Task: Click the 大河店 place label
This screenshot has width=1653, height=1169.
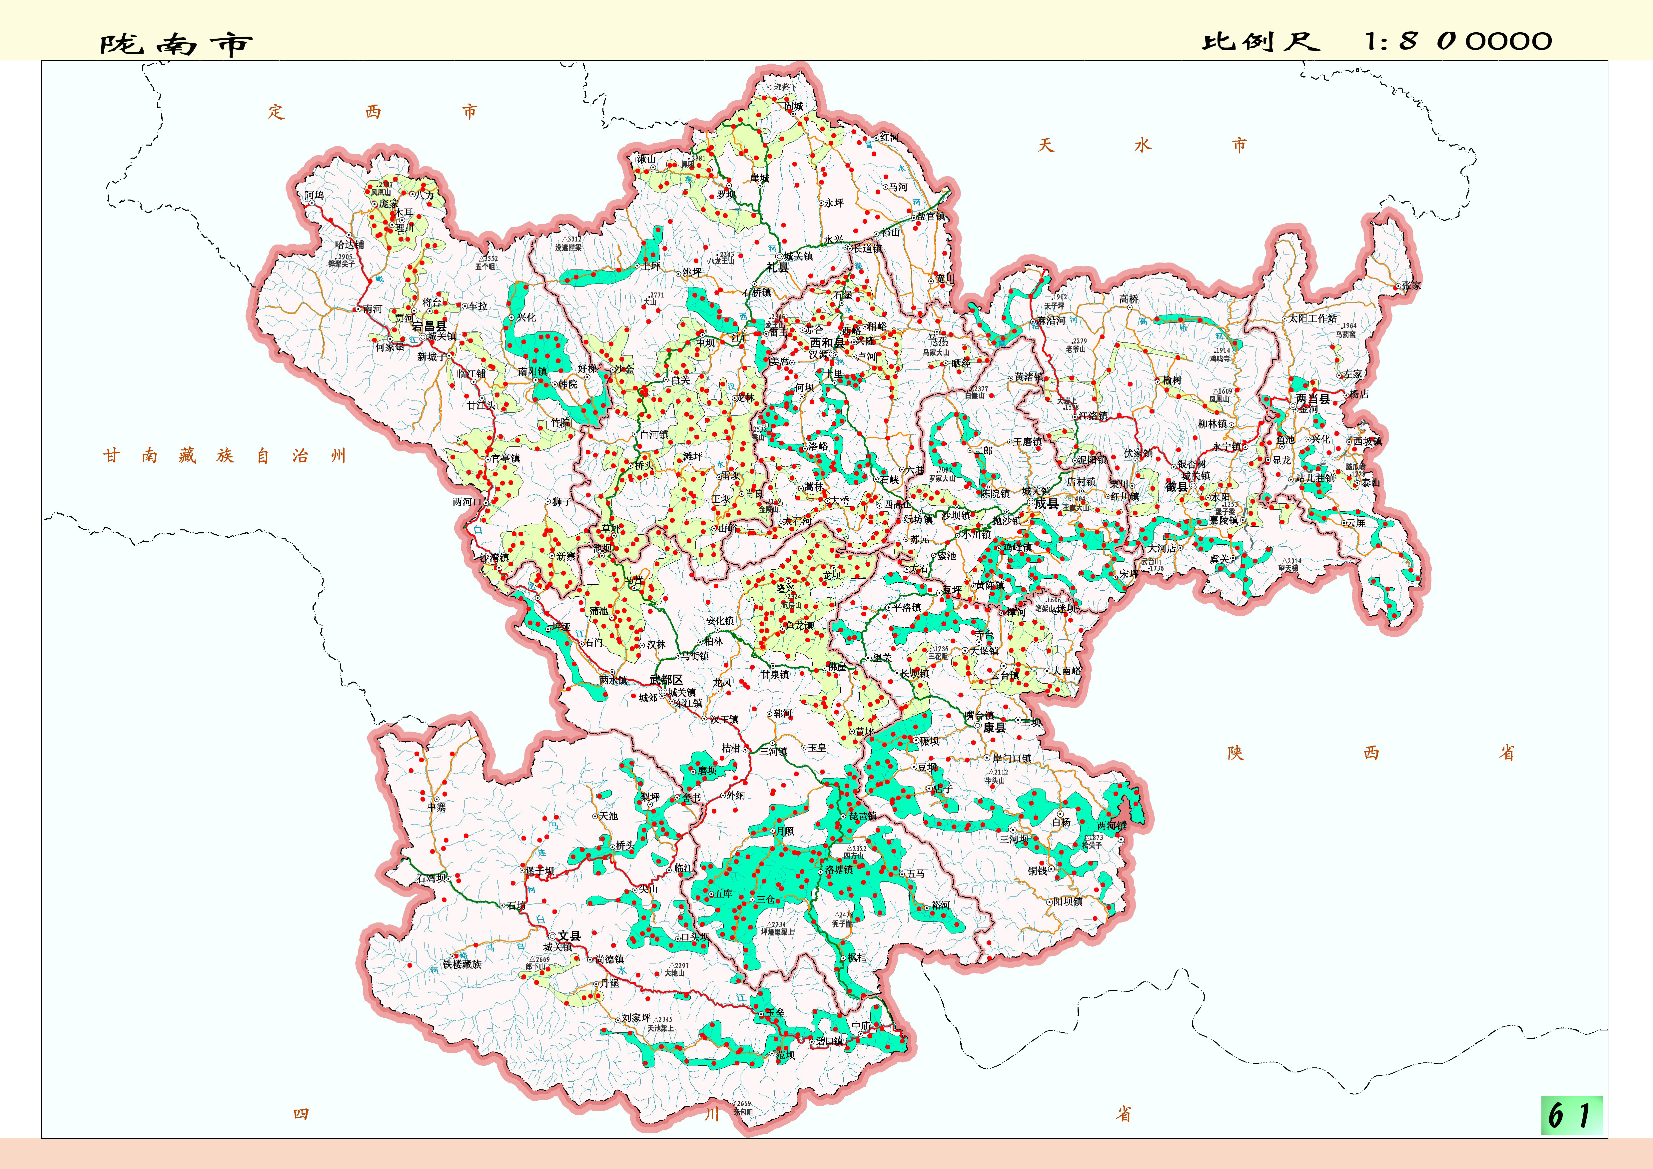Action: tap(1161, 548)
